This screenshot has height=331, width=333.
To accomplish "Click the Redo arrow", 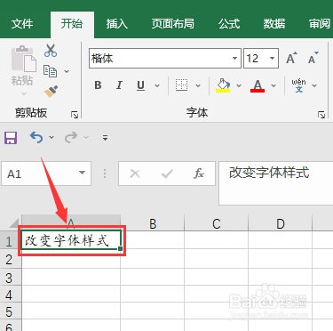I will point(71,137).
